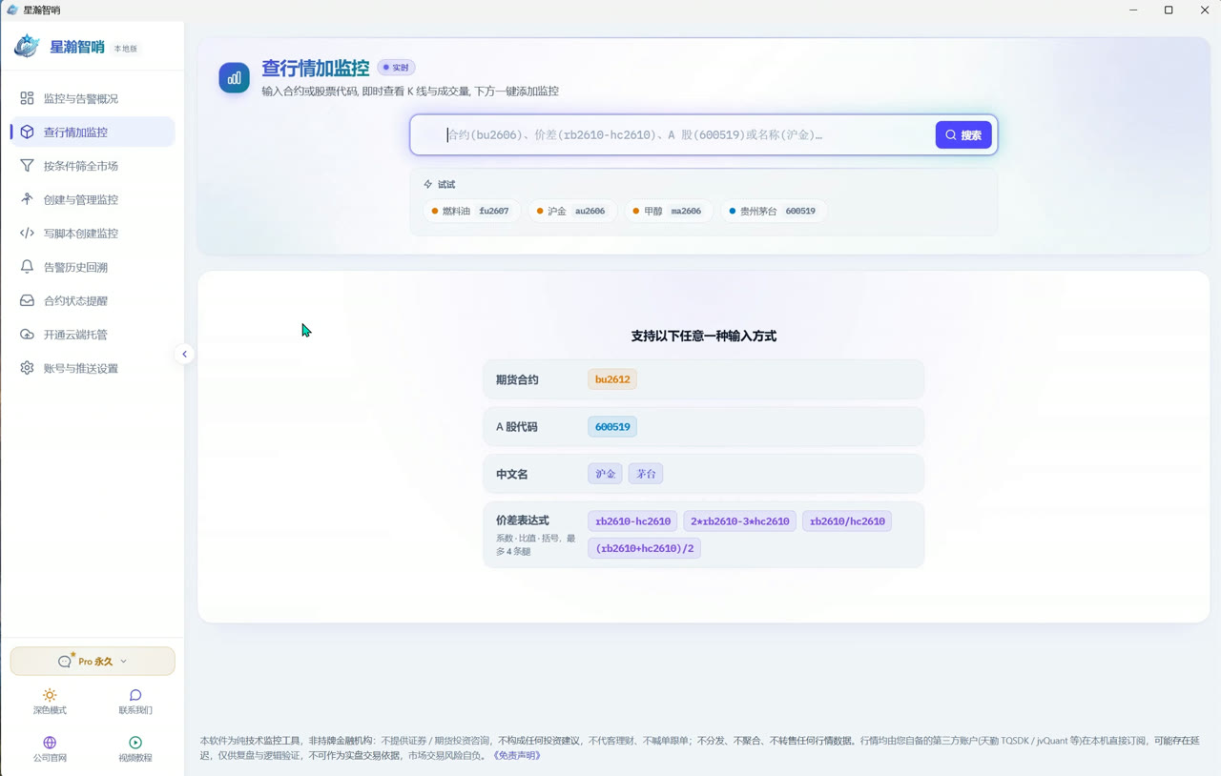Toggle 深色模式 with the sun icon
Screen dimensions: 1221x776
click(x=50, y=695)
